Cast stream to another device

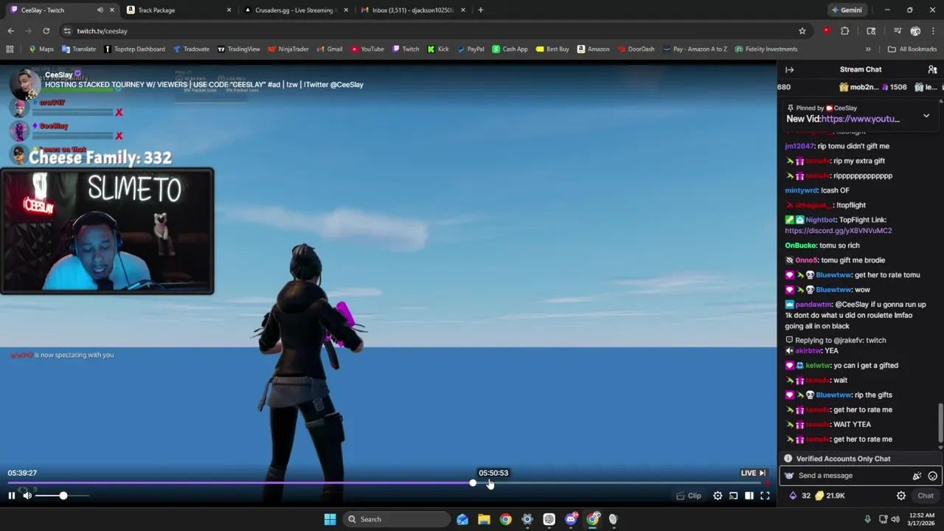click(734, 496)
